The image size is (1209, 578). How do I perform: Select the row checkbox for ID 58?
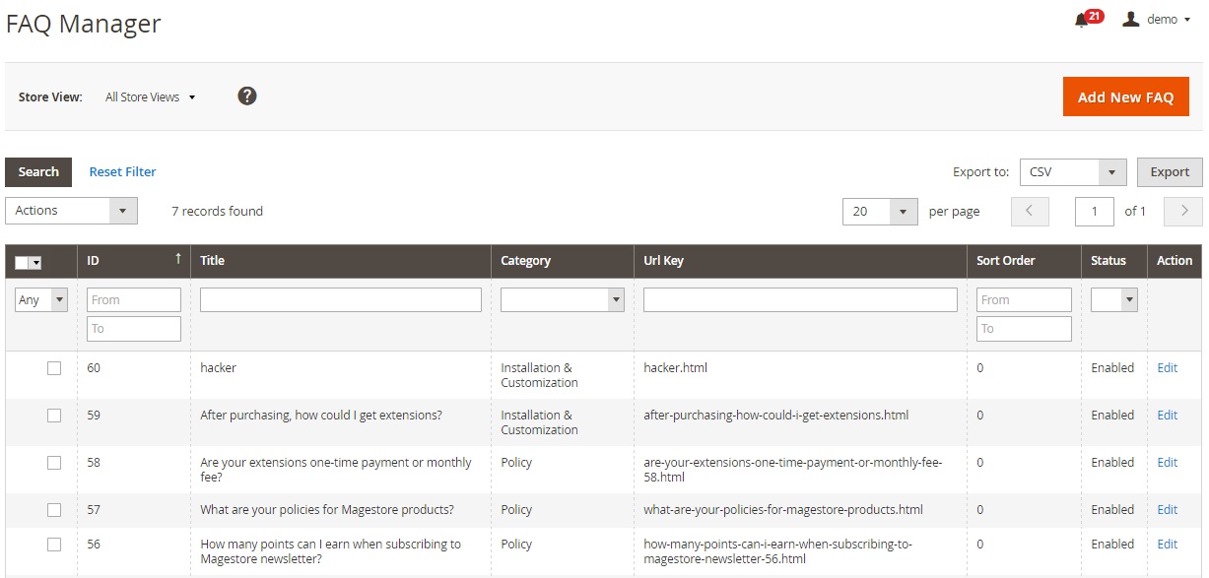coord(54,463)
